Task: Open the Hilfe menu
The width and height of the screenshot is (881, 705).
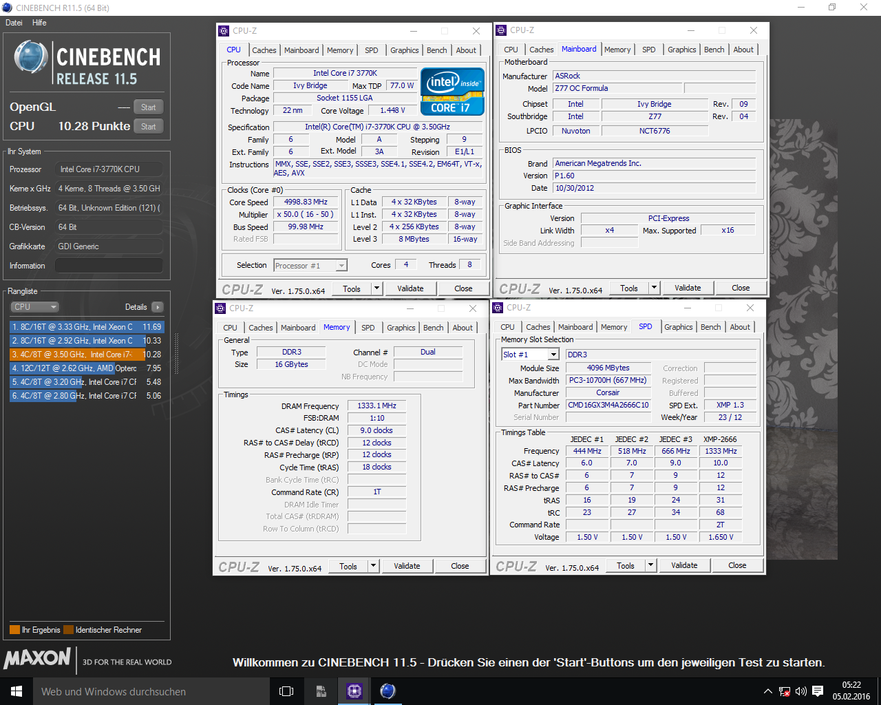Action: (39, 23)
